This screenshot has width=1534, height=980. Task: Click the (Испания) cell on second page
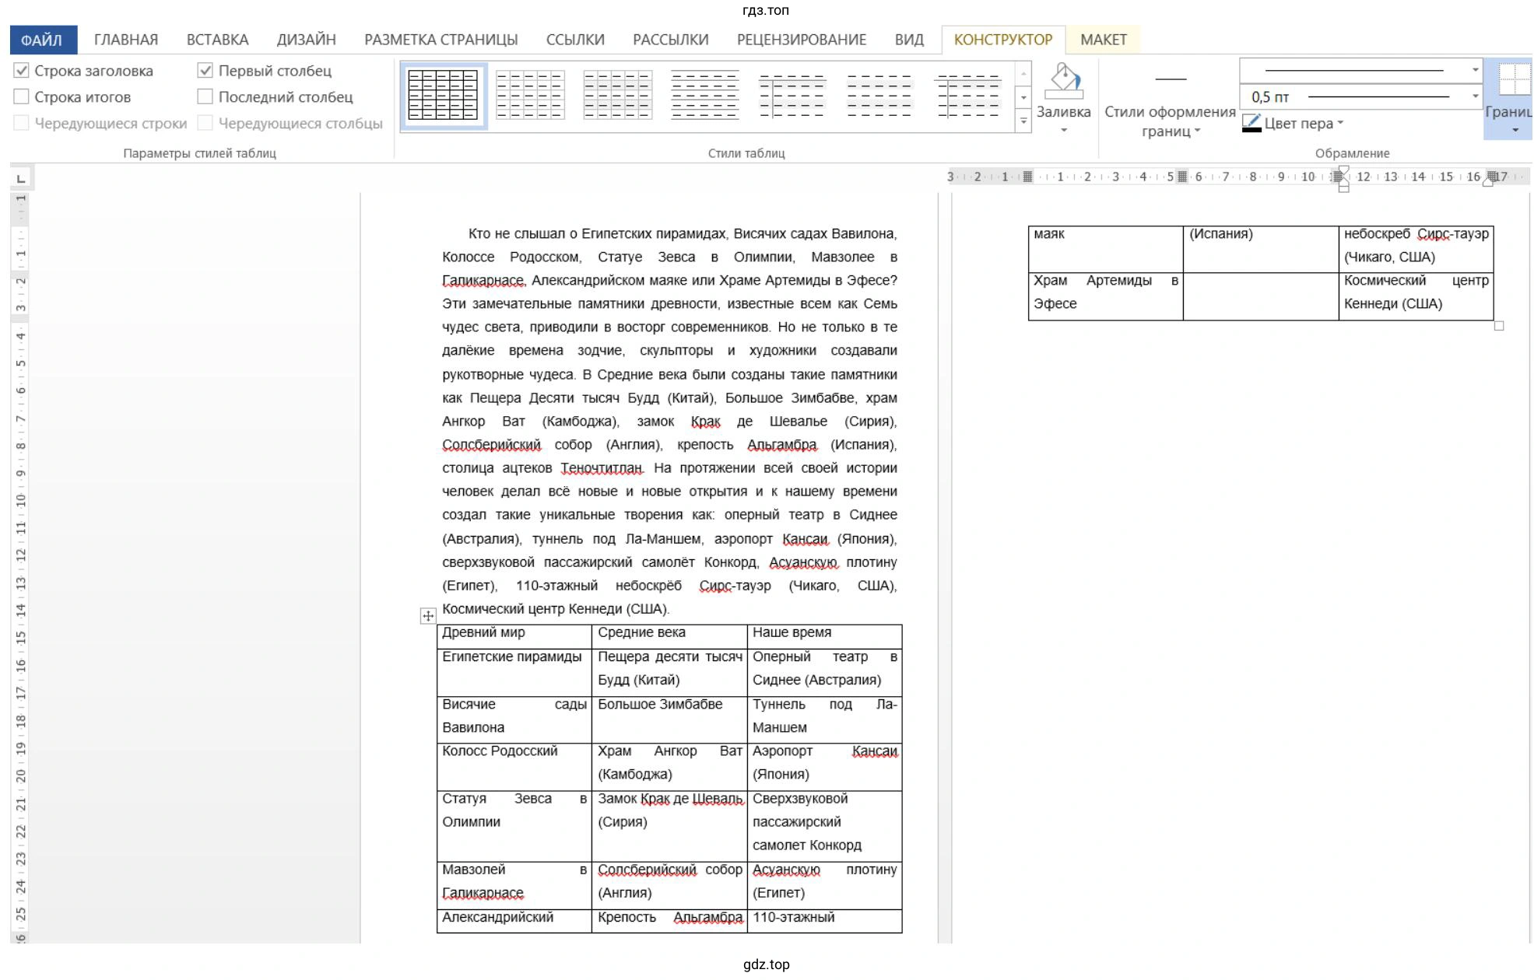(1260, 249)
